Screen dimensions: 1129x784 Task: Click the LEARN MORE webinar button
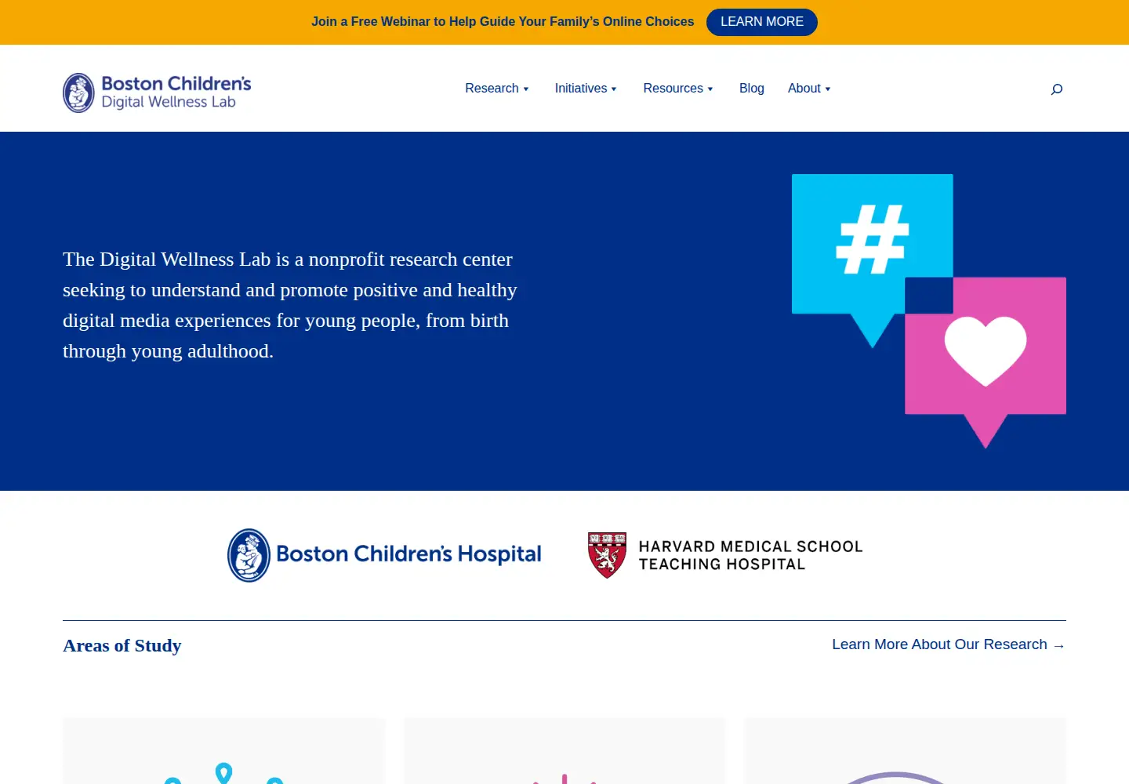point(762,22)
